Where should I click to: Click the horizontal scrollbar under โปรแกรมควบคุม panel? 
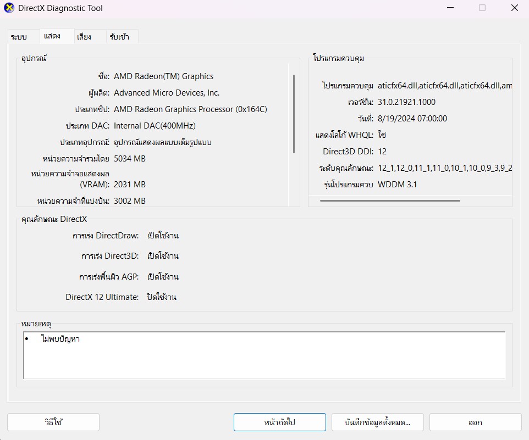pos(390,201)
